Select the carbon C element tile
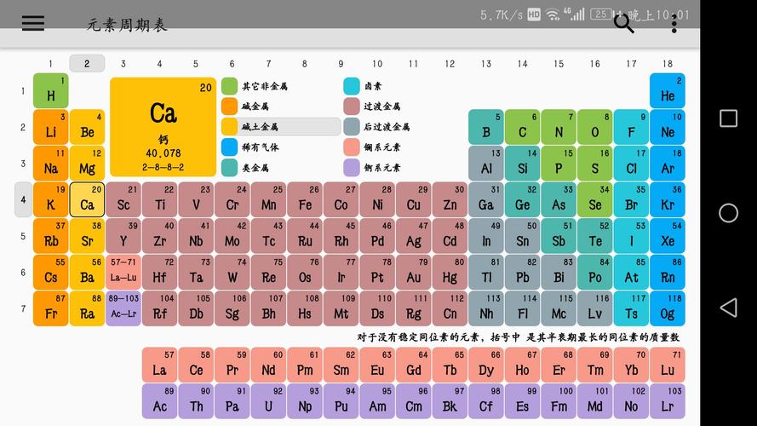757x426 pixels. [x=522, y=127]
